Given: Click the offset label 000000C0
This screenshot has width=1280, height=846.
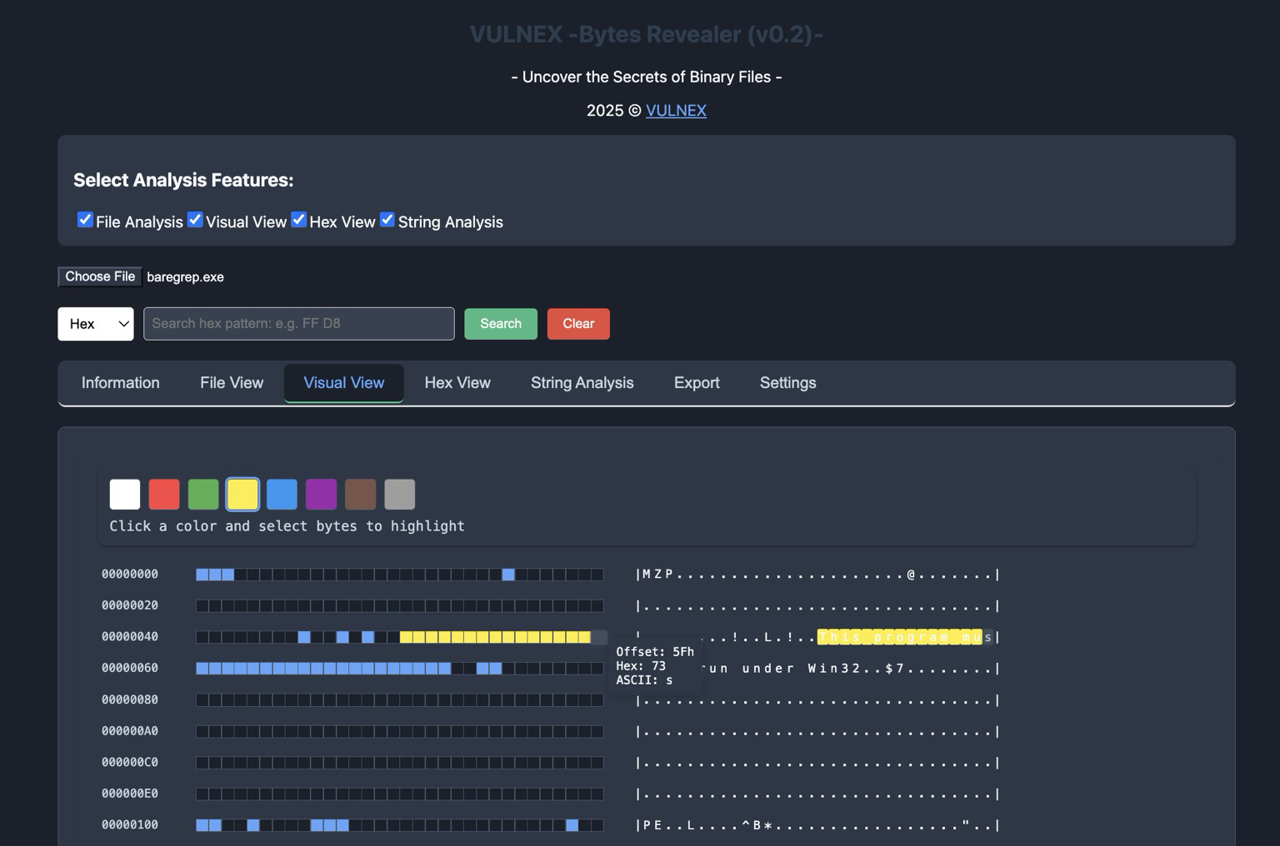Looking at the screenshot, I should pyautogui.click(x=130, y=762).
